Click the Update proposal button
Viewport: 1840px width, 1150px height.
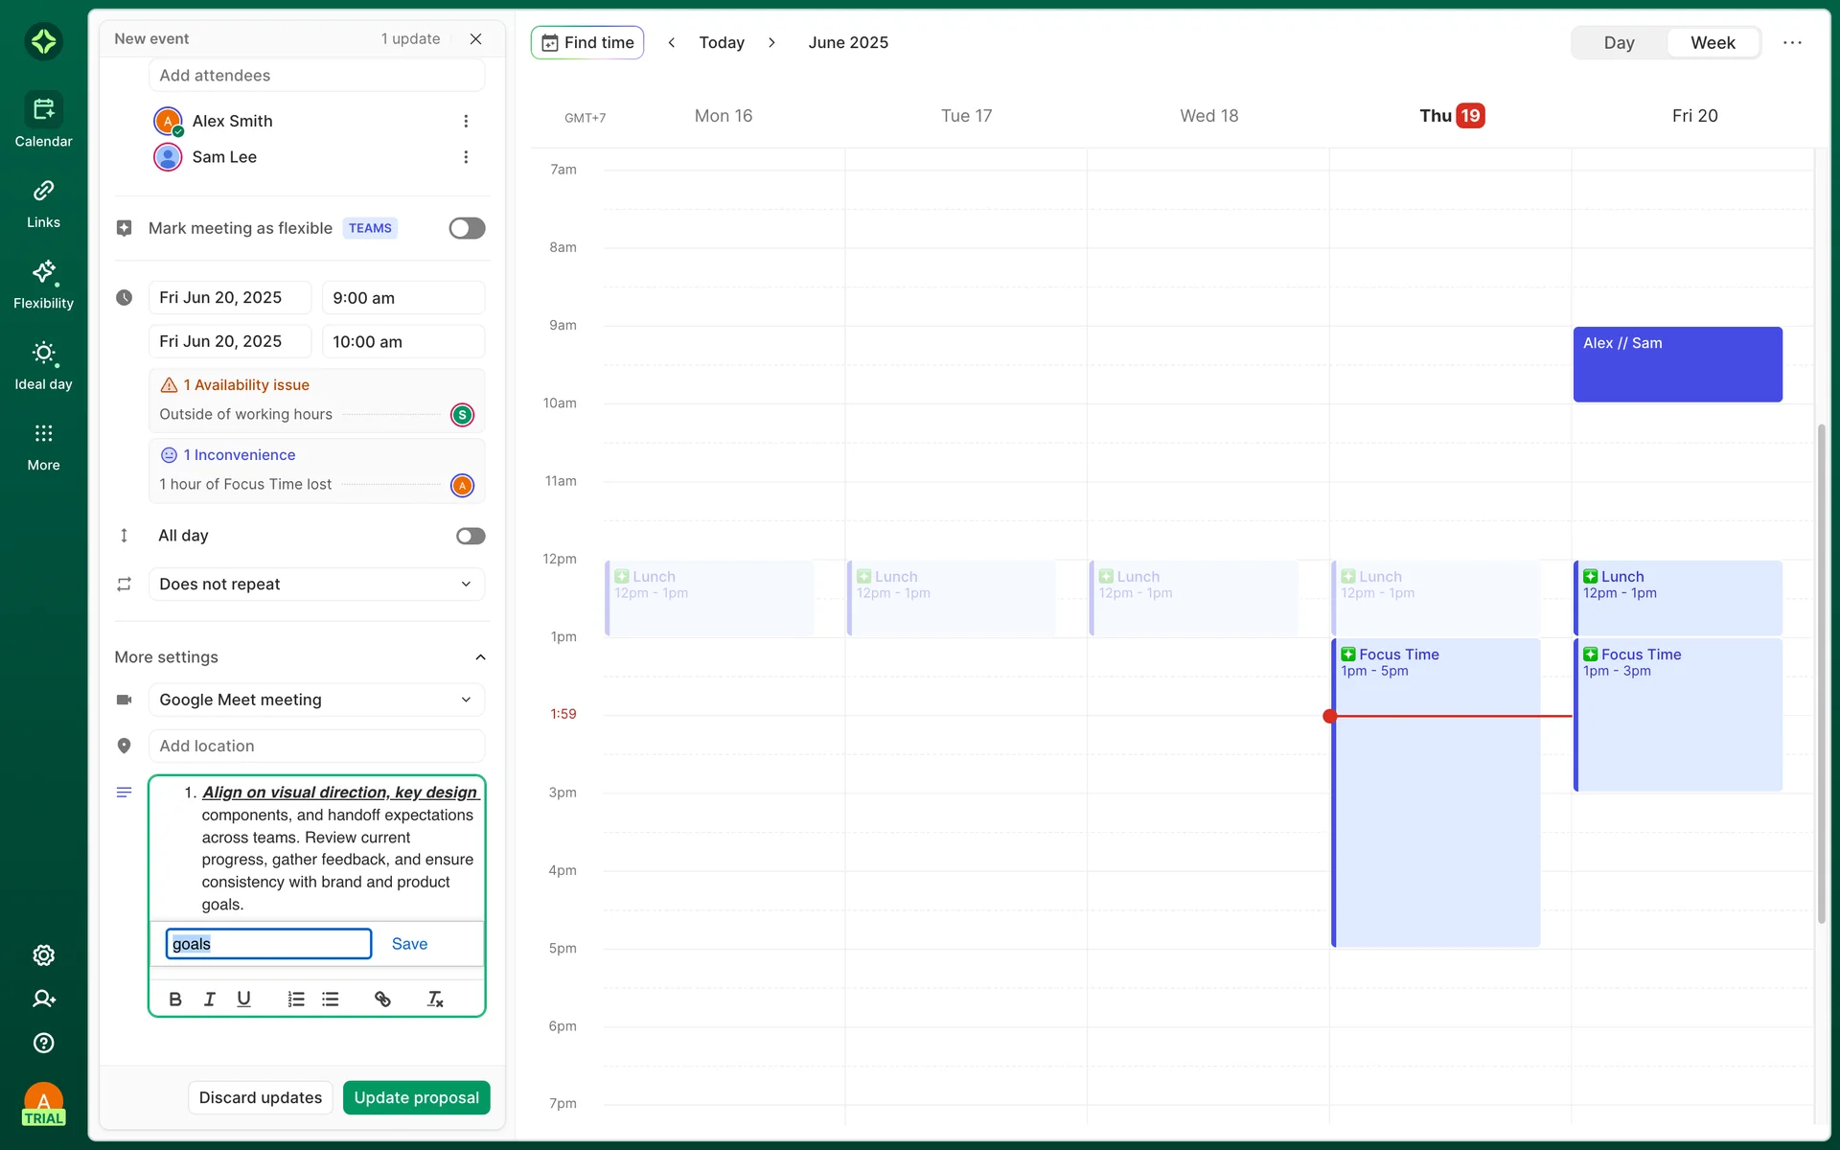click(416, 1098)
